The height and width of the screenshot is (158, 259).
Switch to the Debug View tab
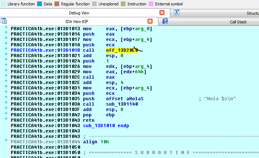click(x=79, y=13)
